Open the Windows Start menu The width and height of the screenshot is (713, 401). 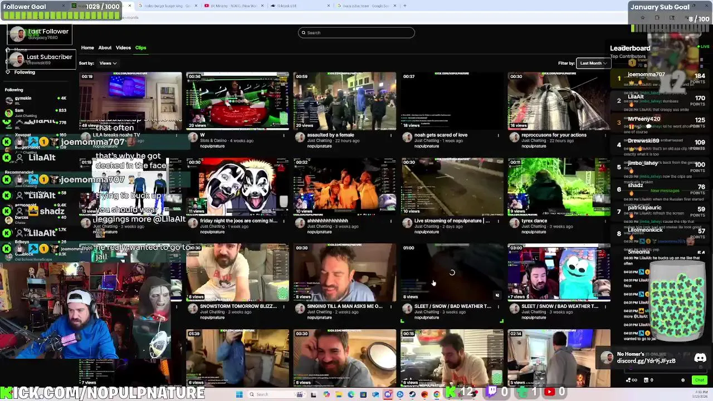pos(239,394)
